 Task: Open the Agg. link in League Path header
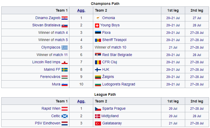click(x=81, y=101)
